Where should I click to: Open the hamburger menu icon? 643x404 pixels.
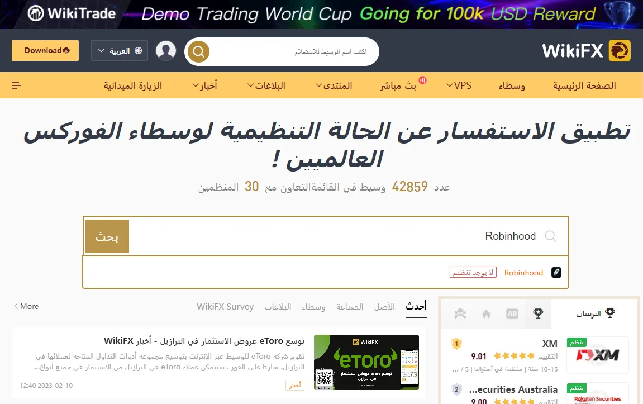pyautogui.click(x=16, y=85)
